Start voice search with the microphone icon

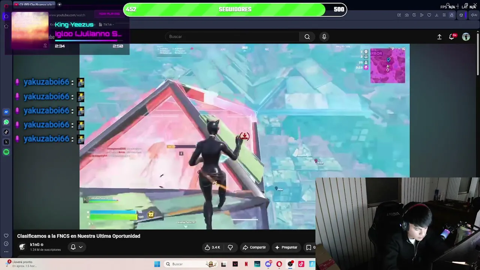pyautogui.click(x=324, y=37)
